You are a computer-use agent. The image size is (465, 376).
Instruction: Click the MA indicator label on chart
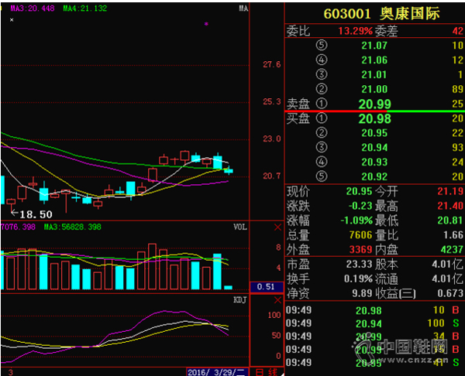pyautogui.click(x=243, y=9)
